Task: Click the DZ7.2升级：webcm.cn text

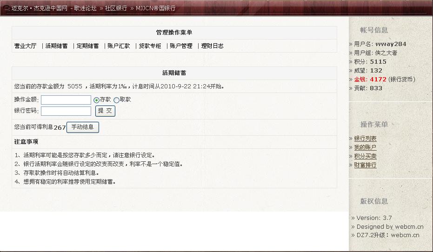Action: [388, 235]
